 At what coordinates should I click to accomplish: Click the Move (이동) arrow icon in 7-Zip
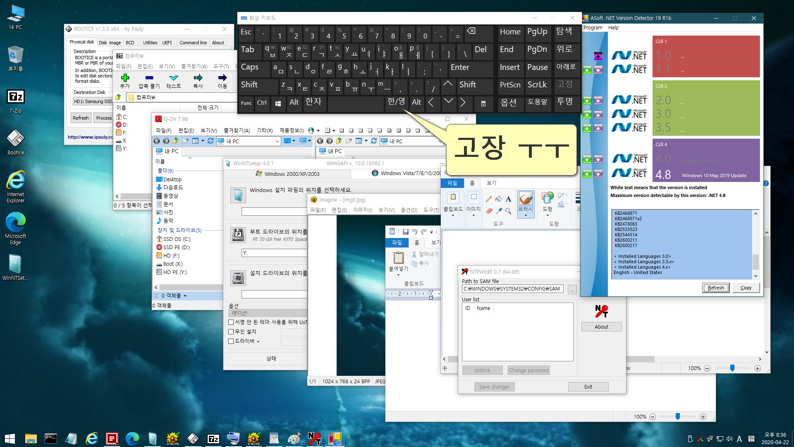coord(222,78)
